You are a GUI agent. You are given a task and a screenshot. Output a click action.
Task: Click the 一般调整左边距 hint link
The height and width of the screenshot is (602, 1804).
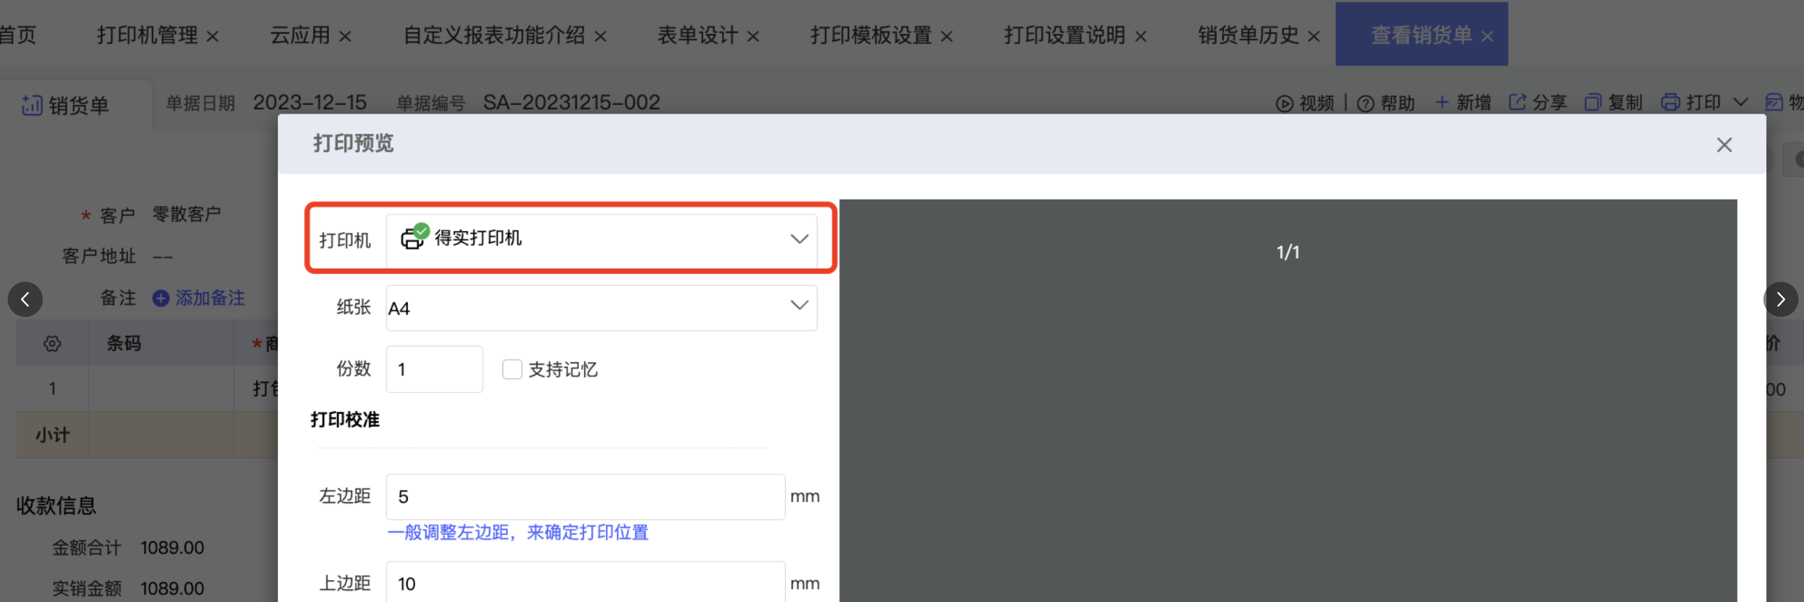517,533
